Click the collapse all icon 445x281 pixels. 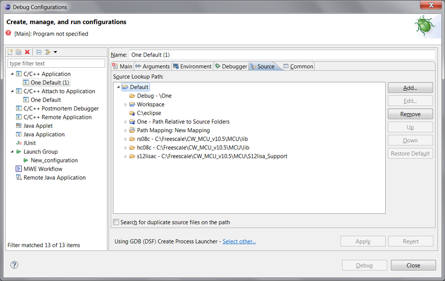[39, 52]
